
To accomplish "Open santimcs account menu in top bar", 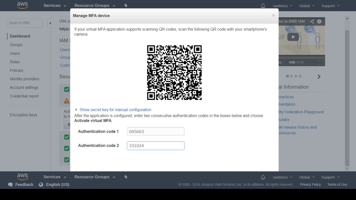I will click(x=282, y=6).
